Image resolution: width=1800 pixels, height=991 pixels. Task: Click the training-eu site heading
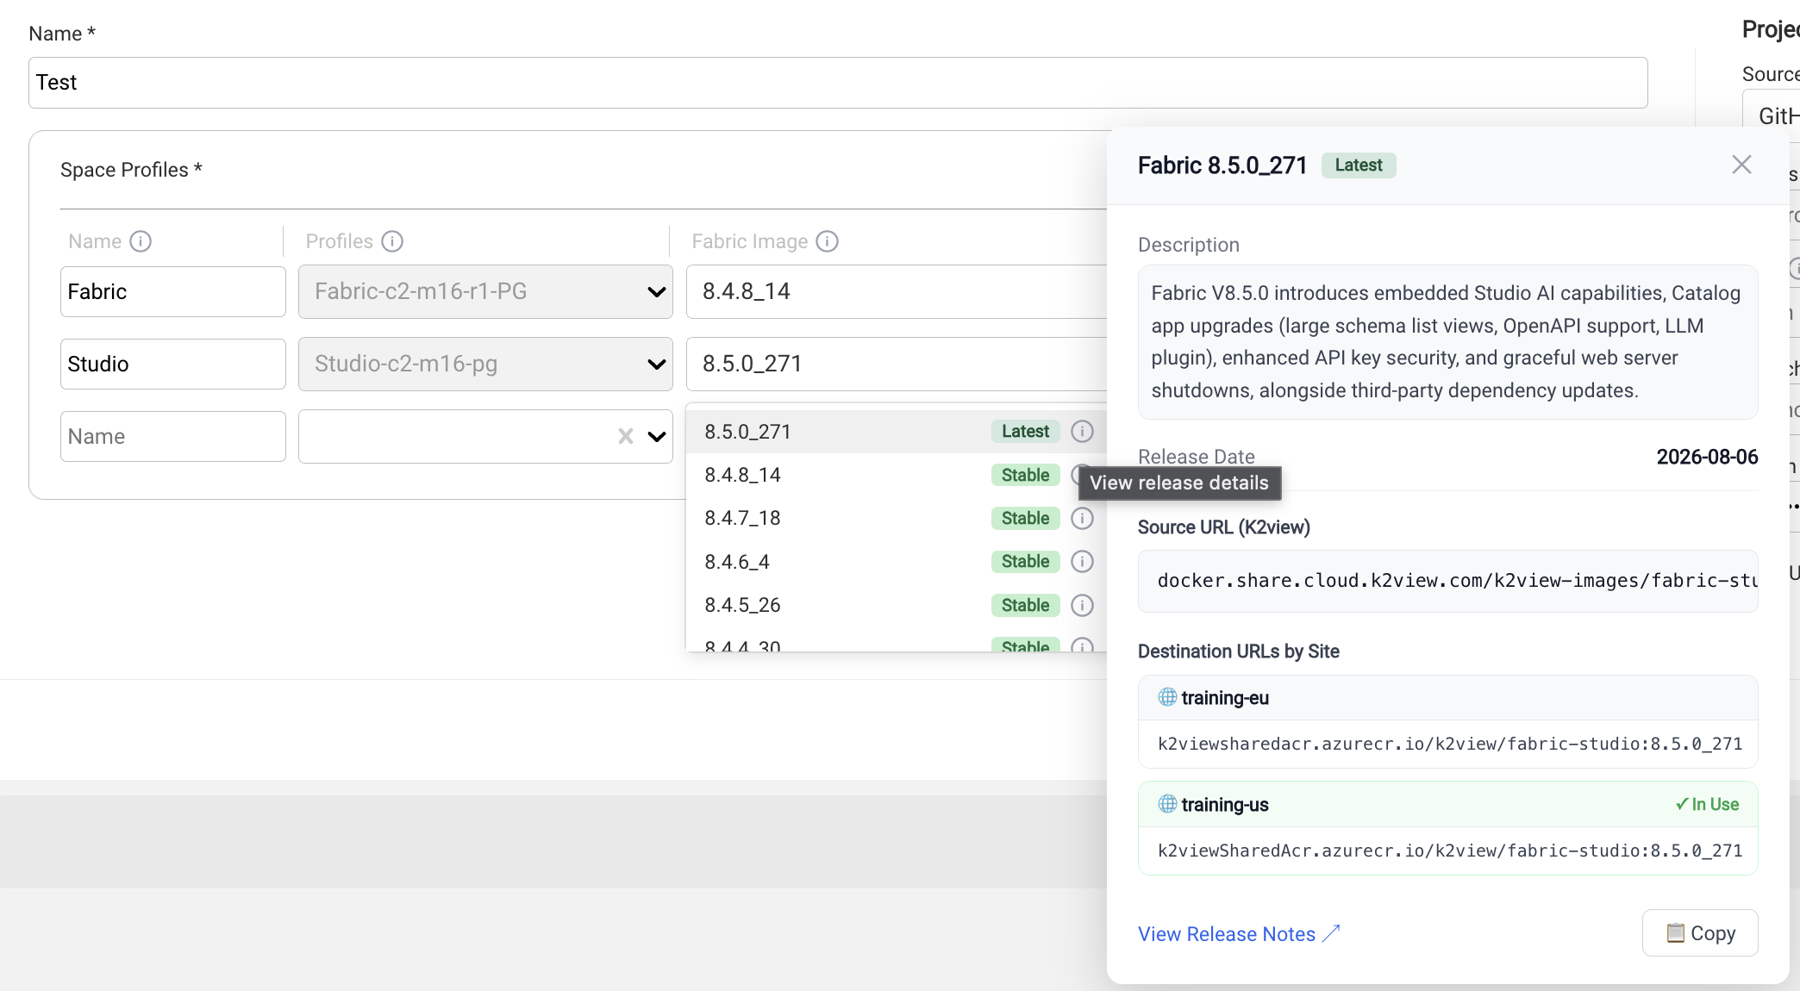[x=1224, y=698]
